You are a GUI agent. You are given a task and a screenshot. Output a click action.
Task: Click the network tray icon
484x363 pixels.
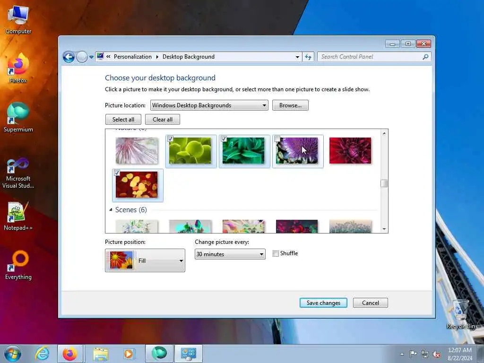pos(425,354)
